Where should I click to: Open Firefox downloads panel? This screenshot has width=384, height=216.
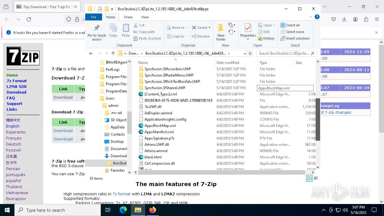point(344,19)
